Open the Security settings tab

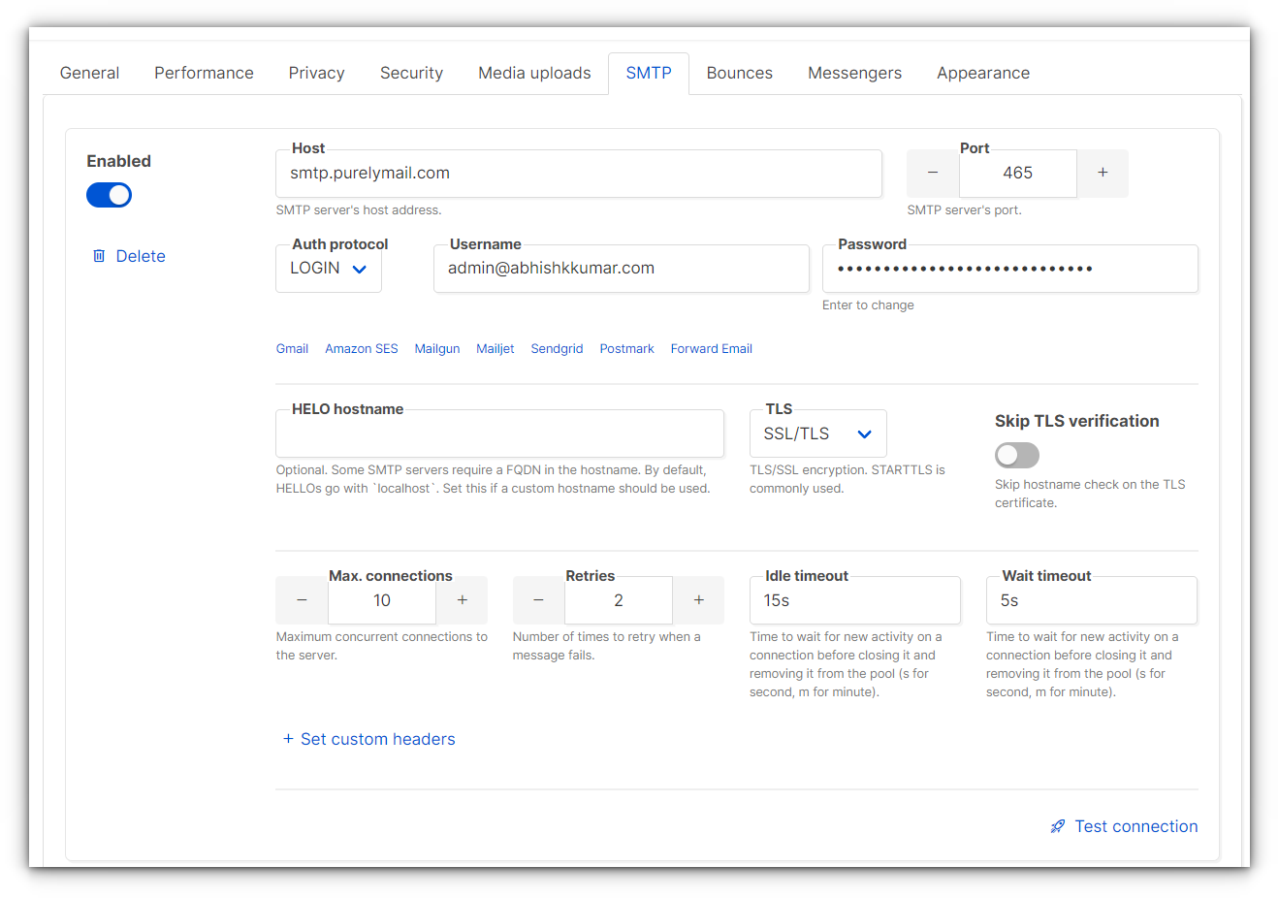pos(411,73)
